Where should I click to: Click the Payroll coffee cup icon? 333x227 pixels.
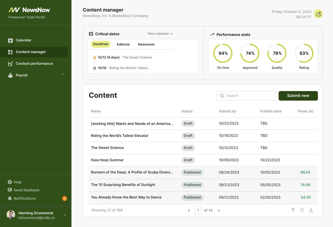(x=11, y=75)
